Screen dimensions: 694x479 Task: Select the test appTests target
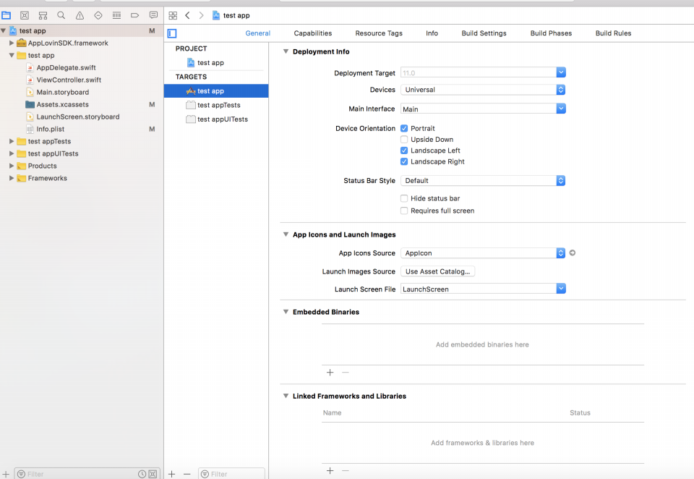[x=216, y=105]
